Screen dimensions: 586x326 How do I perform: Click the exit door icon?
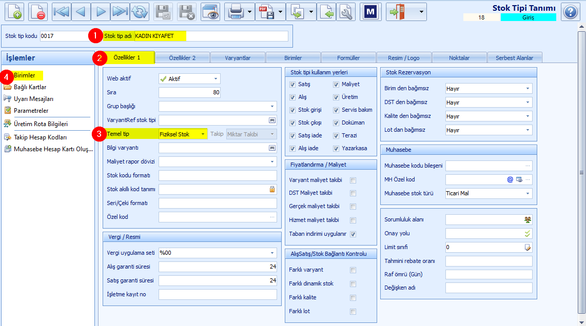click(397, 12)
